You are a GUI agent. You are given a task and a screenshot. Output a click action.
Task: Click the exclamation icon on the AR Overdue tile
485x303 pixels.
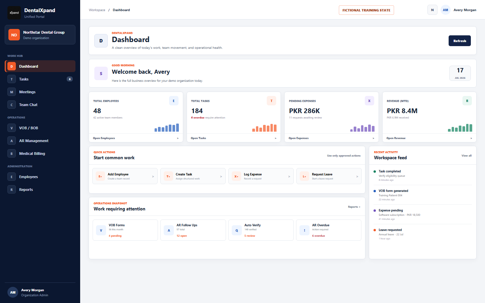[x=304, y=230]
